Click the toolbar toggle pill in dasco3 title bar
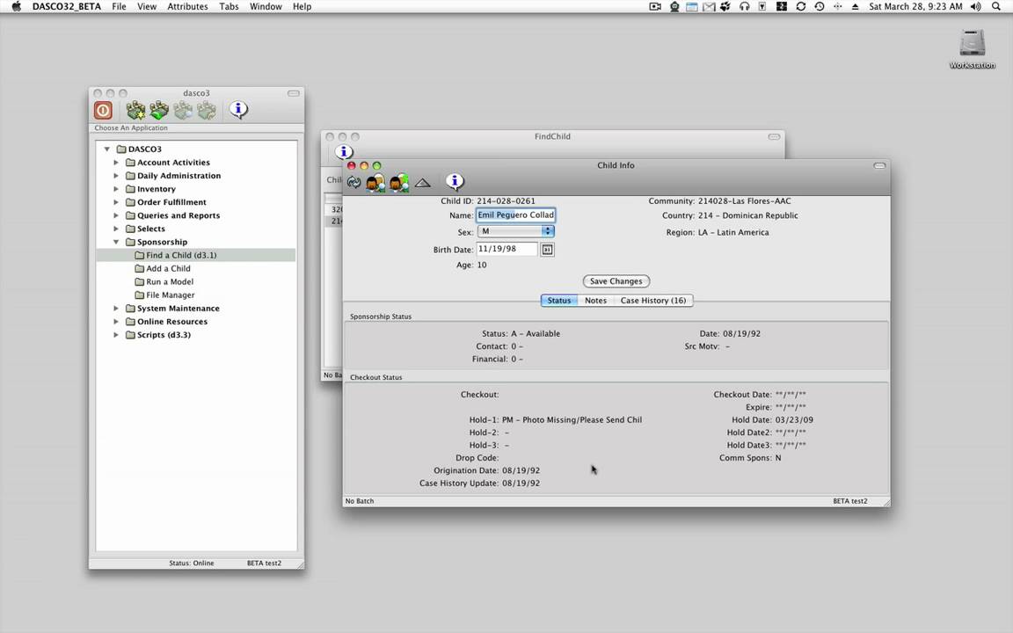This screenshot has height=633, width=1013. tap(294, 93)
